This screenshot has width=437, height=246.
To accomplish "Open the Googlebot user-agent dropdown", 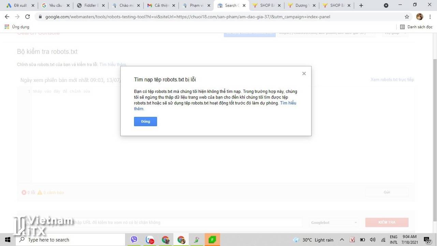I will 334,222.
